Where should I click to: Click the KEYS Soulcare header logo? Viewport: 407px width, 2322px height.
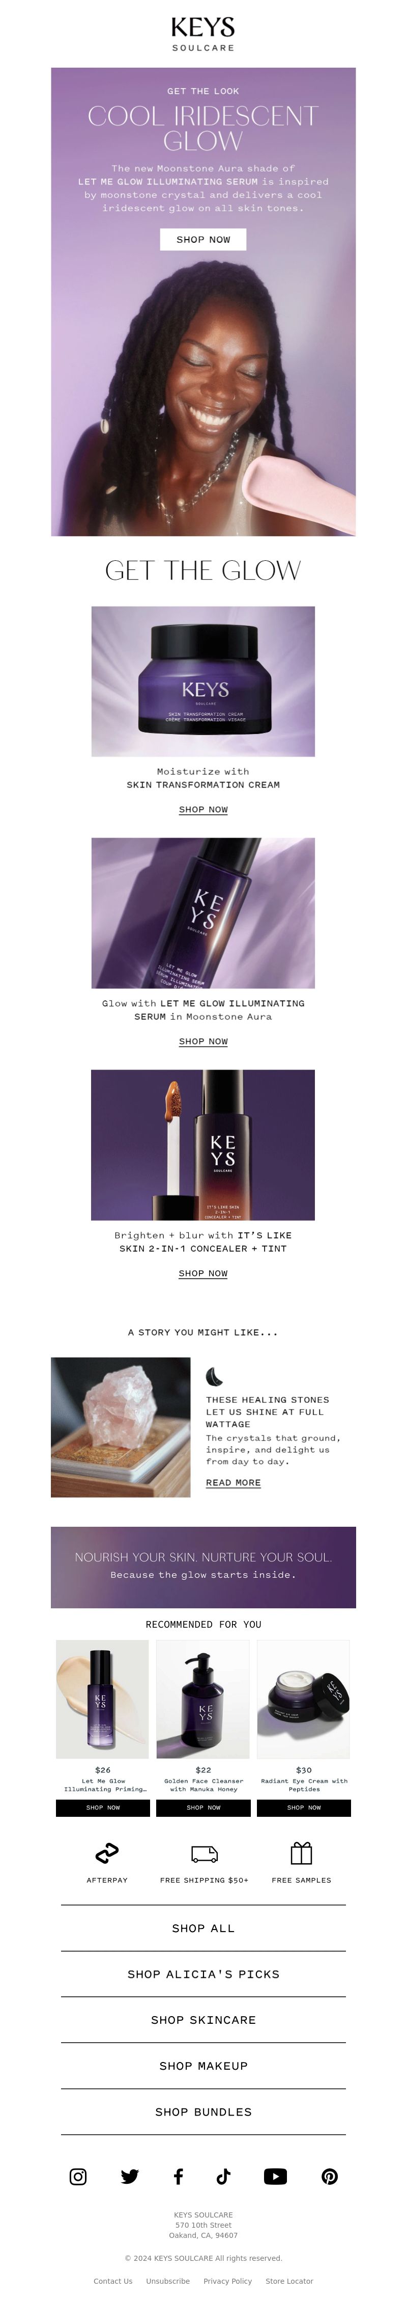coord(203,33)
